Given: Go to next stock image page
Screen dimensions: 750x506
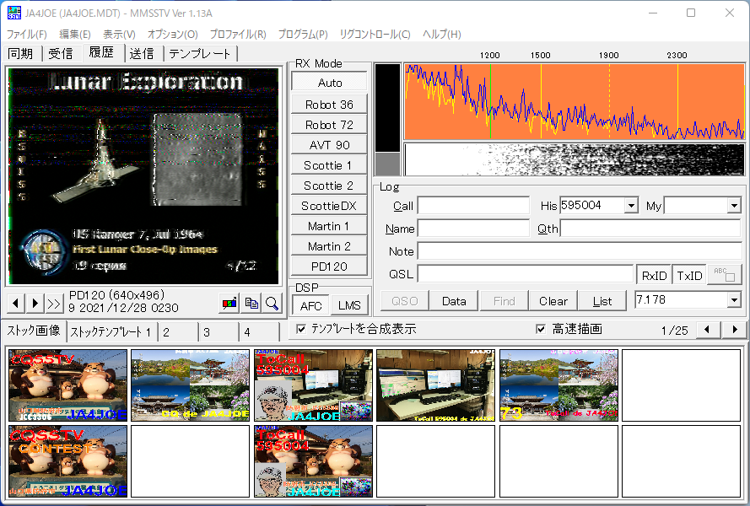Looking at the screenshot, I should pos(735,329).
